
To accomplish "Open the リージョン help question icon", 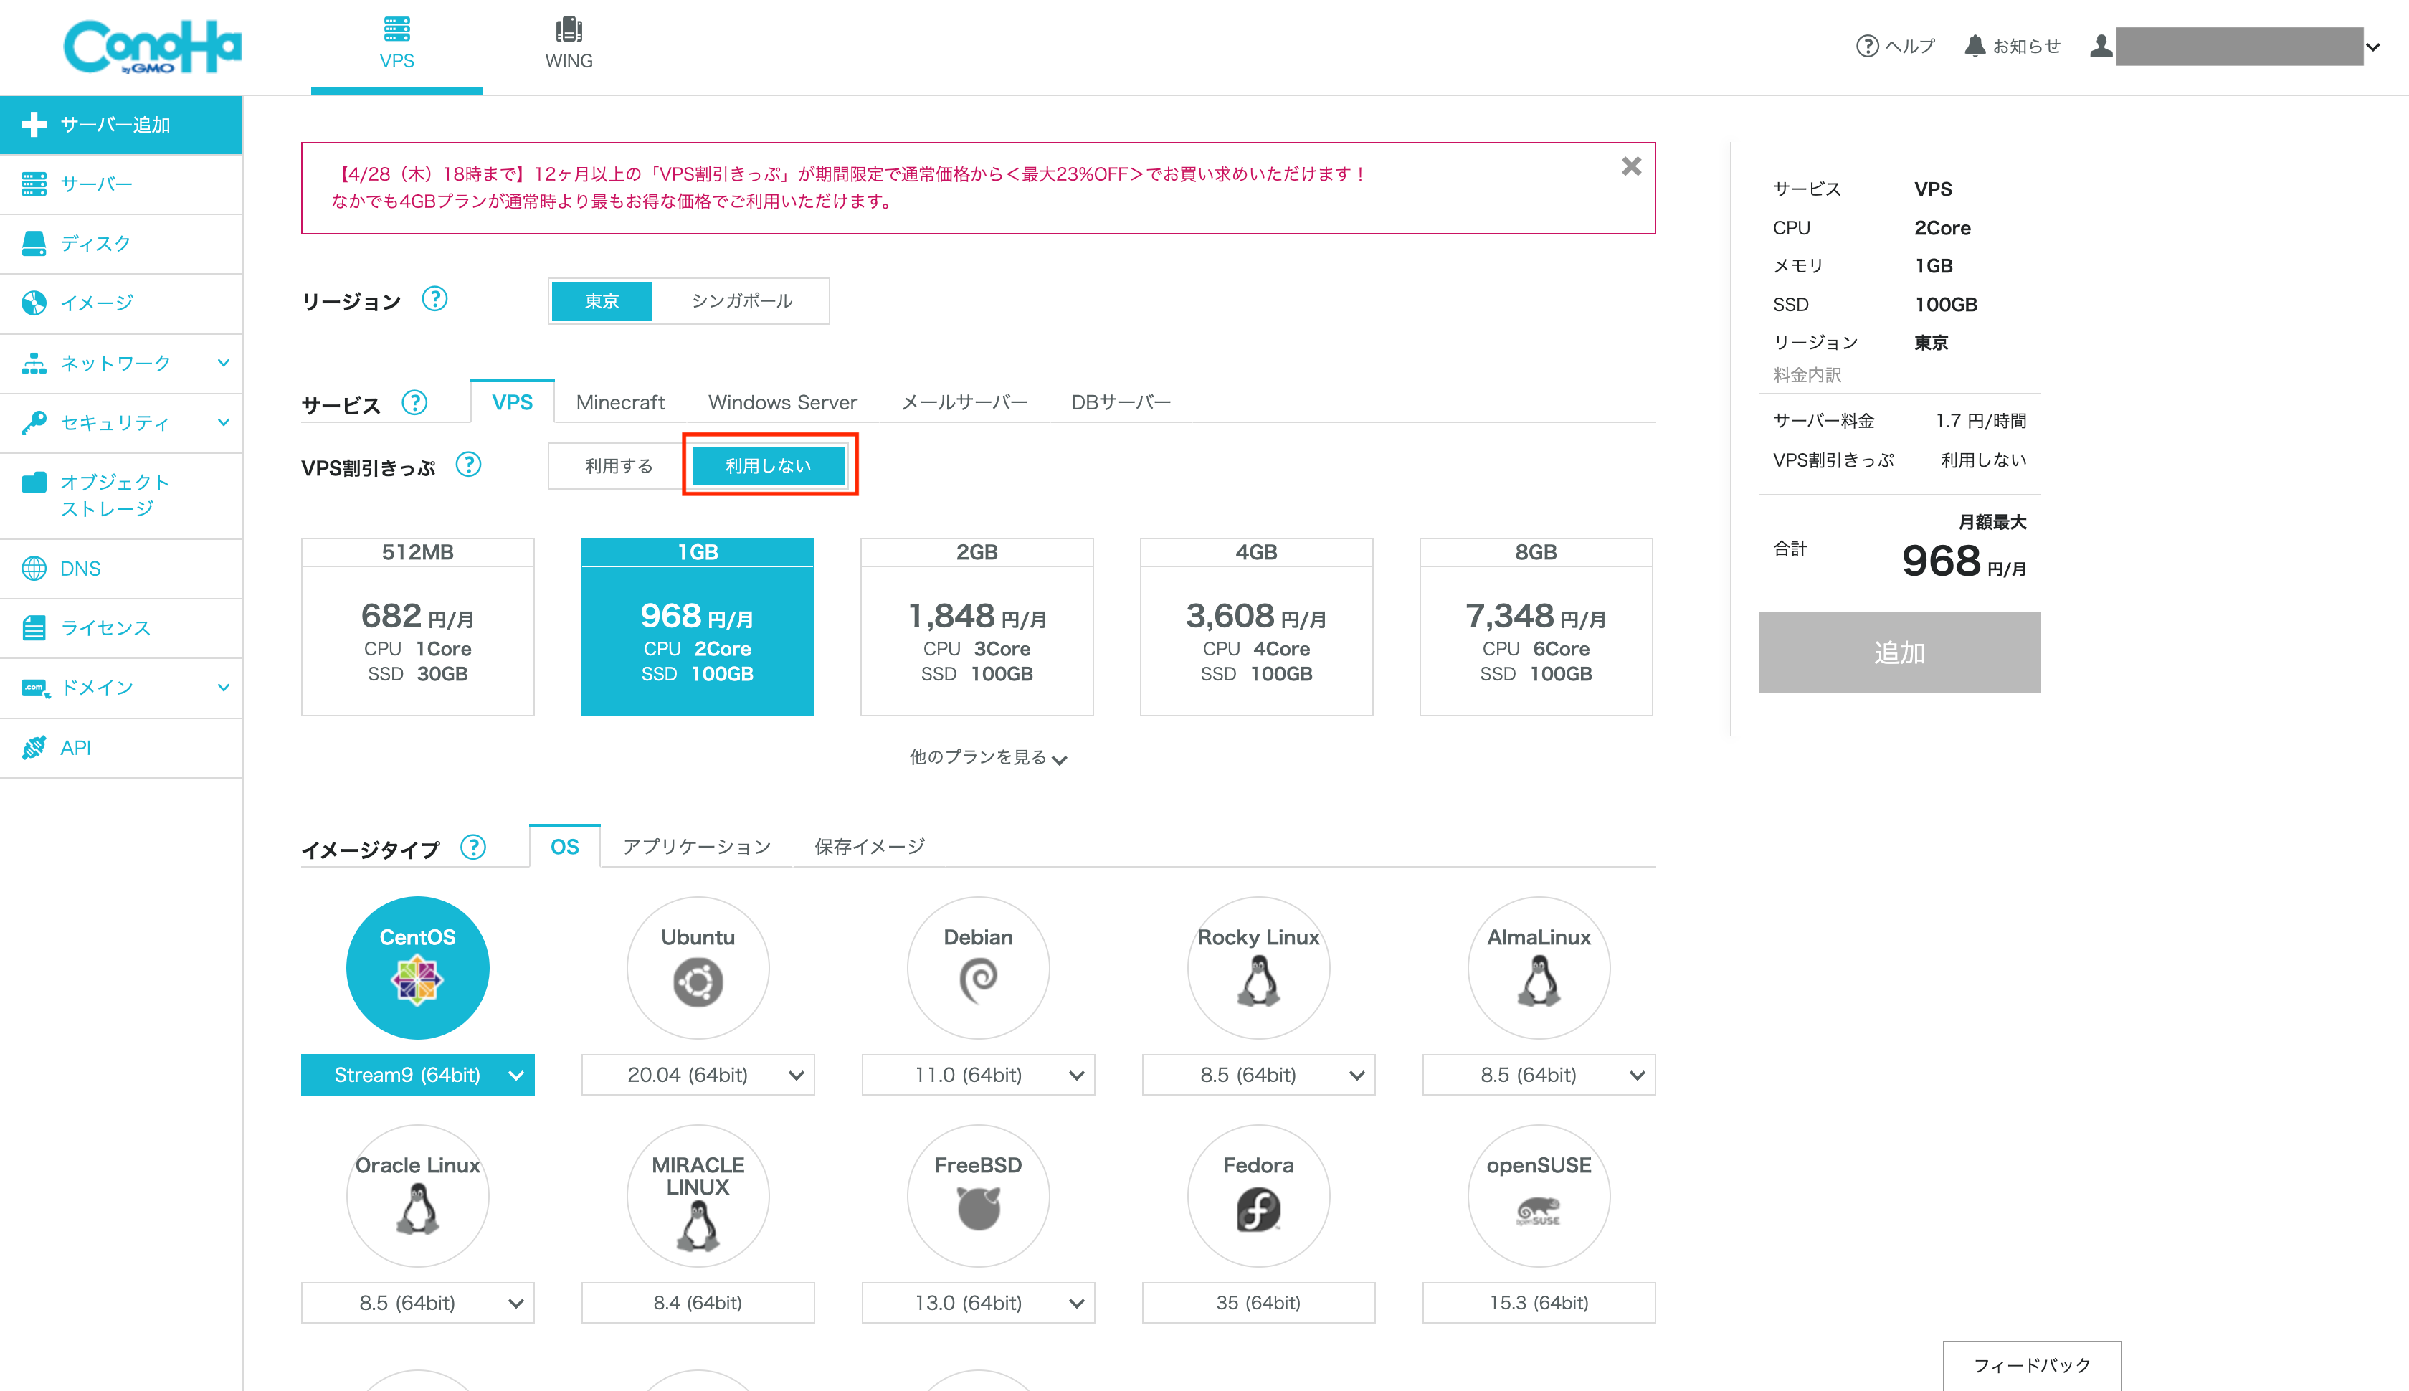I will click(x=434, y=299).
